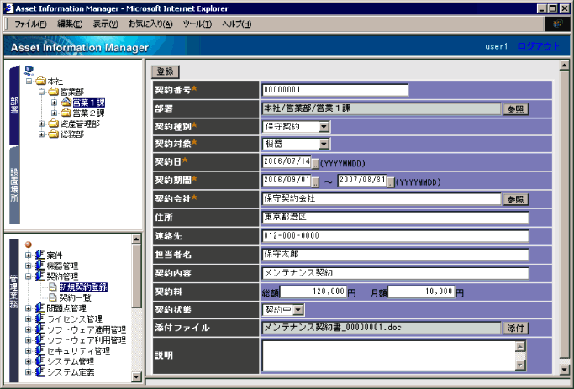
Task: Click the 登録 button
Action: [166, 71]
